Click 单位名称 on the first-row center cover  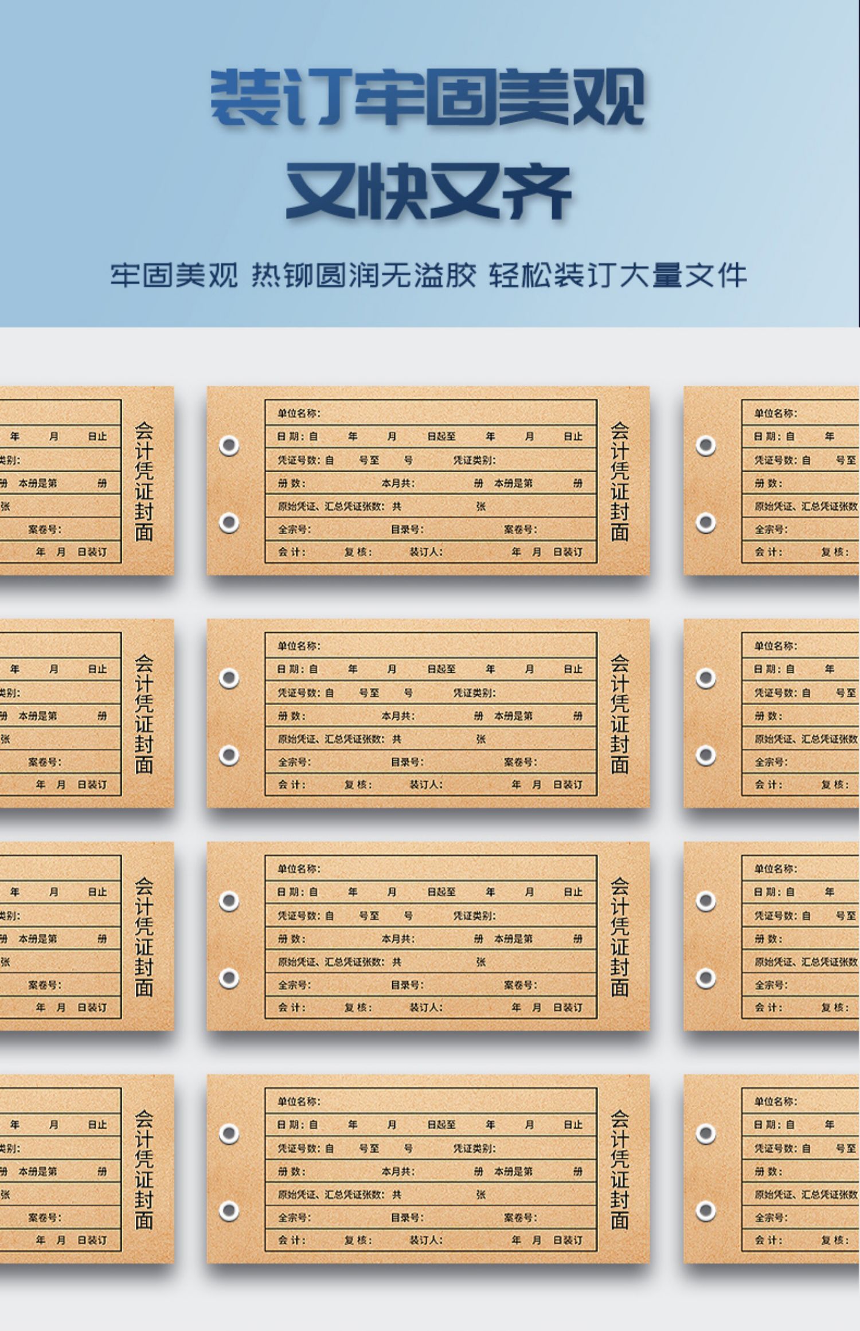pos(299,413)
